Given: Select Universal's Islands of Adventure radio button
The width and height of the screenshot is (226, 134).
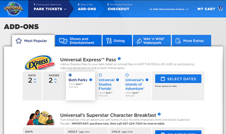Looking at the screenshot, I should point(127,75).
